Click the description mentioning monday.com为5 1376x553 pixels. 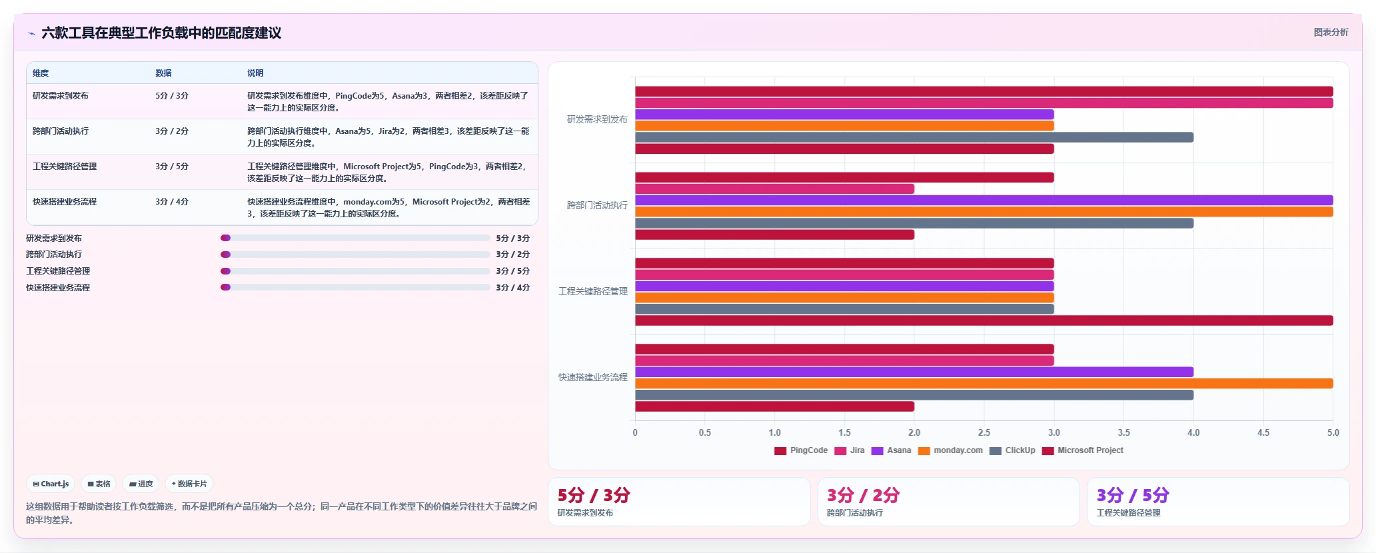[388, 208]
